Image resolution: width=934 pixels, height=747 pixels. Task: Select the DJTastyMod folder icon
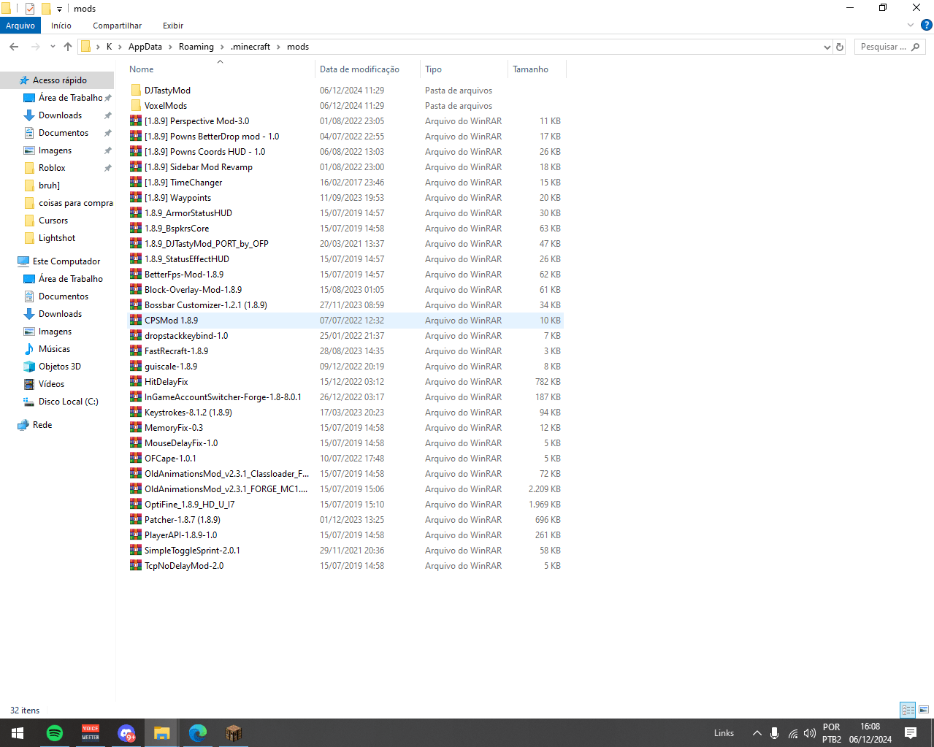pyautogui.click(x=136, y=91)
